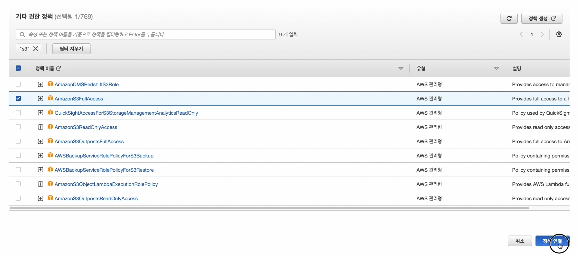Expand AmazonS3FullAccess policy details
Image resolution: width=579 pixels, height=255 pixels.
pos(41,99)
